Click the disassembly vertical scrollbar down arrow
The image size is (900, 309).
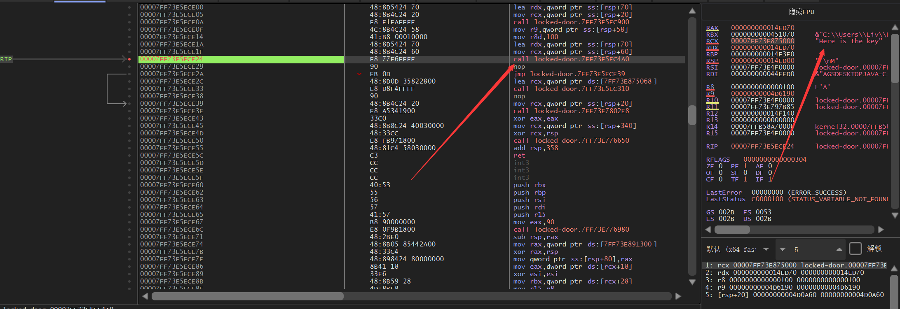[692, 282]
